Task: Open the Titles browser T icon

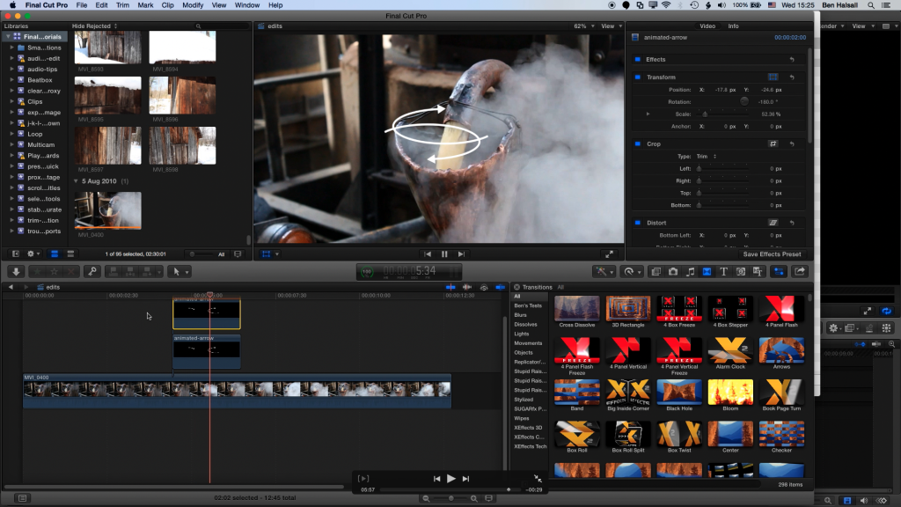Action: [723, 271]
